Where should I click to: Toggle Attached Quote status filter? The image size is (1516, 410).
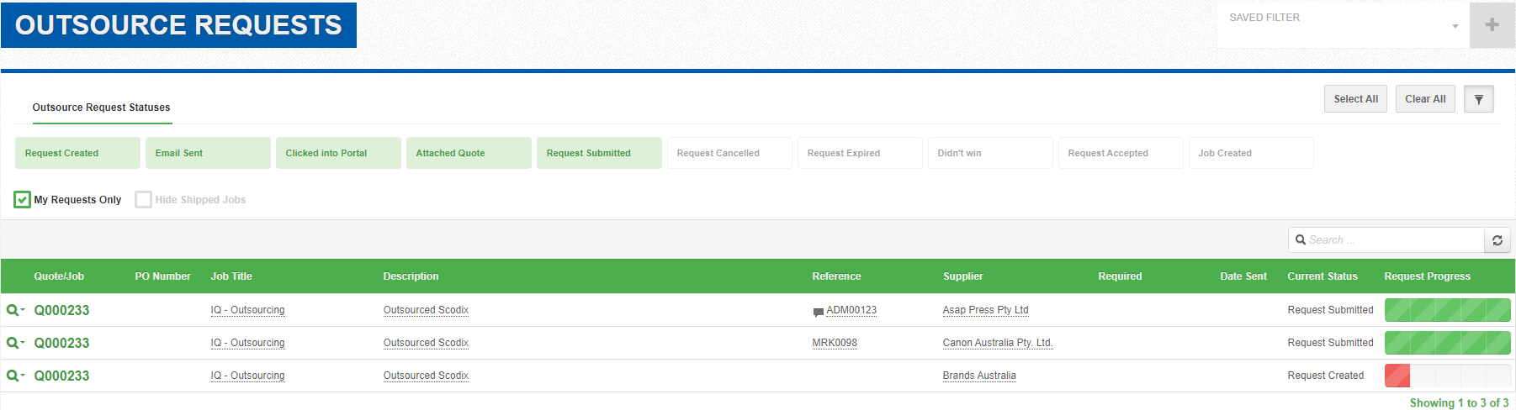(x=469, y=153)
